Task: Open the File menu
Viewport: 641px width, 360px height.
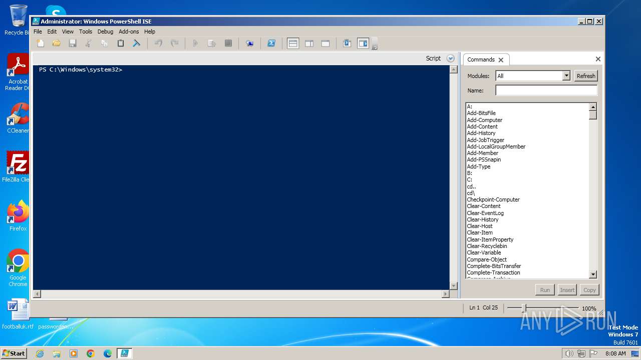Action: coord(38,31)
